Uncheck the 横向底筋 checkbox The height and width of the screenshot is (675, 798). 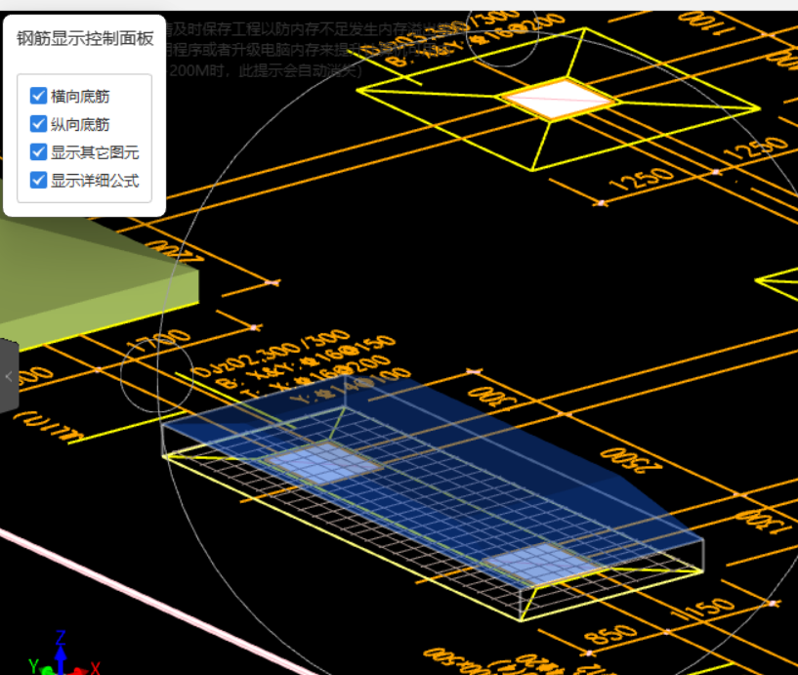pyautogui.click(x=39, y=96)
